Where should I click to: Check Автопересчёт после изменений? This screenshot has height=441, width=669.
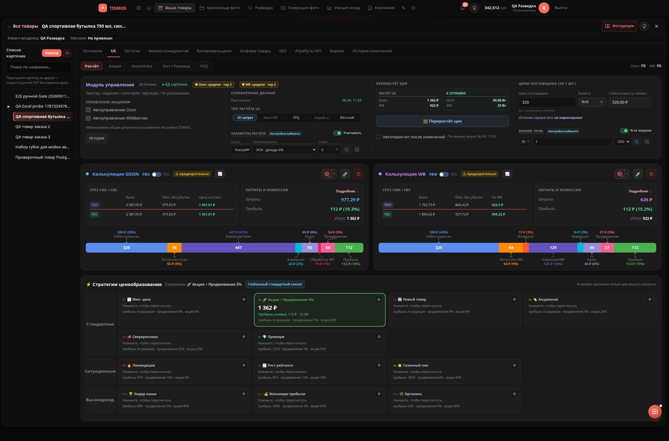[x=379, y=137]
